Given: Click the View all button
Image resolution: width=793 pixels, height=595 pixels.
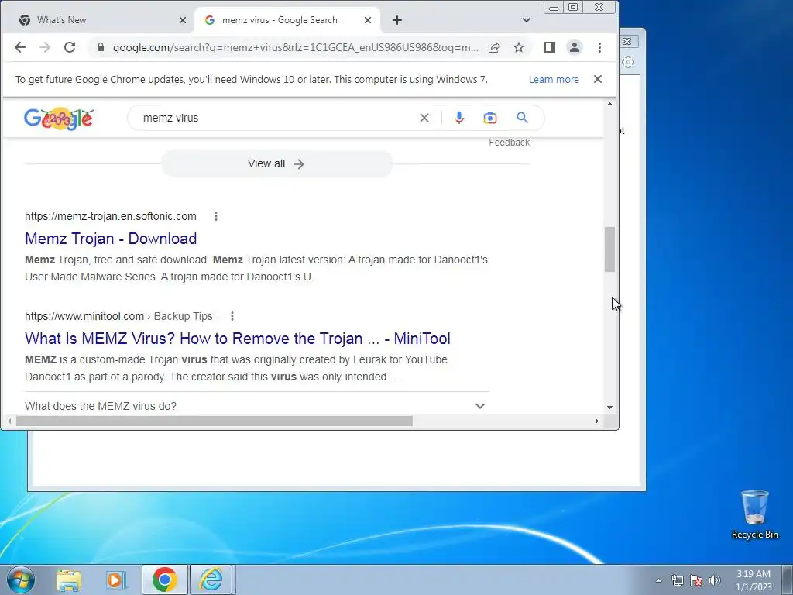Looking at the screenshot, I should 276,164.
